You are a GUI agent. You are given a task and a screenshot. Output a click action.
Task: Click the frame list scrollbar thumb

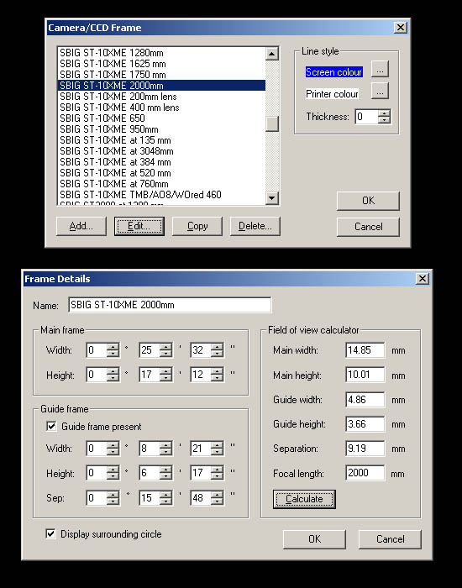click(x=272, y=123)
